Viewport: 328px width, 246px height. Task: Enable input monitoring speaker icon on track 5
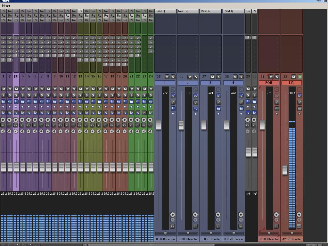tap(29, 131)
